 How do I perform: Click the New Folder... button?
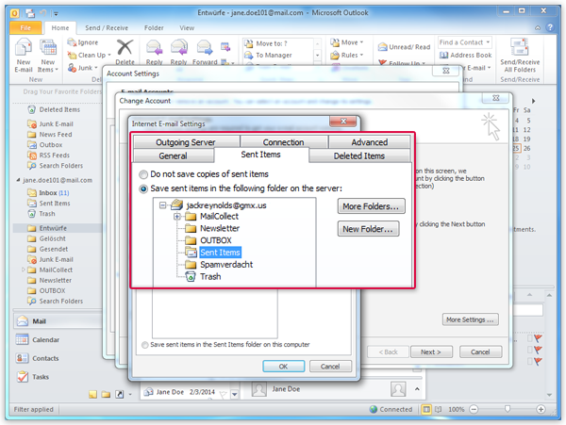(370, 229)
